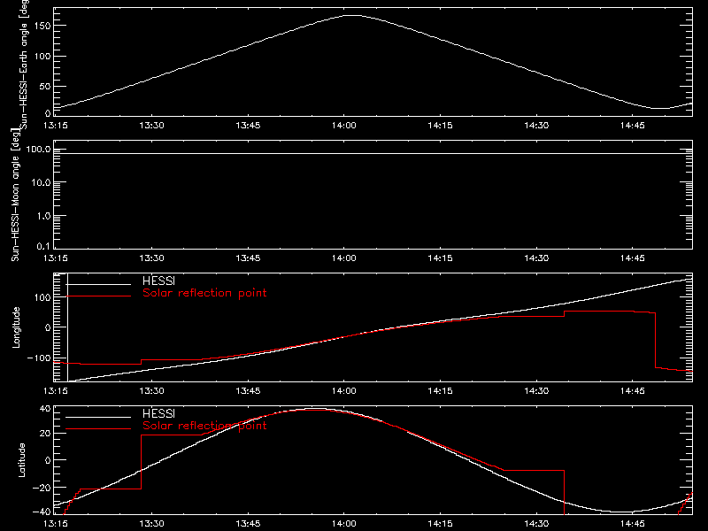708x531 pixels.
Task: Click 13:45 time label under Latitude plot
Action: [x=248, y=524]
